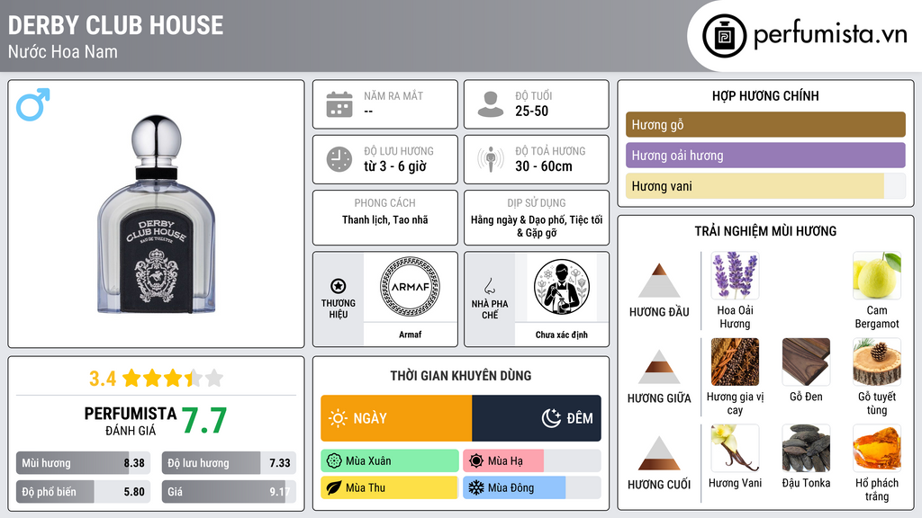Open the Cam Bergamot note image
This screenshot has width=922, height=518.
point(877,276)
